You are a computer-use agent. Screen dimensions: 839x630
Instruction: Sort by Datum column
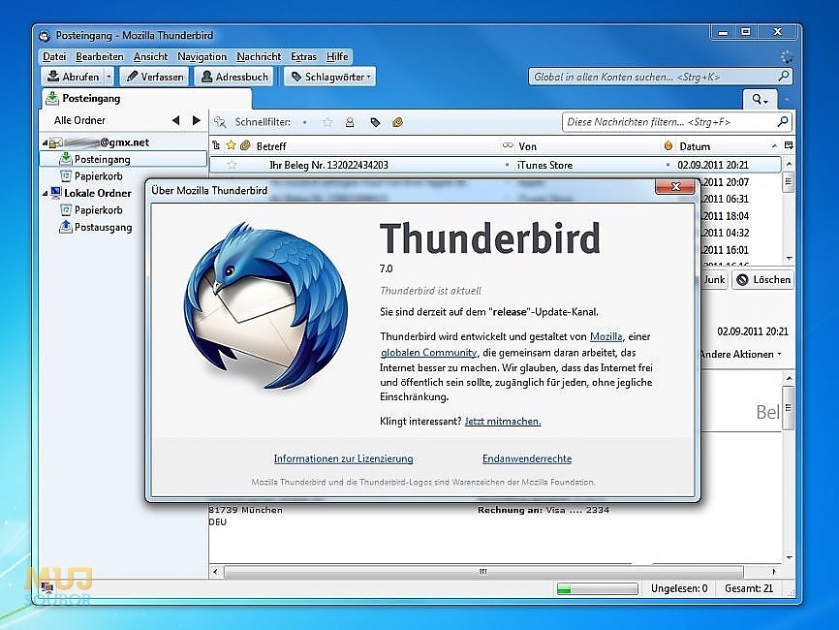728,146
